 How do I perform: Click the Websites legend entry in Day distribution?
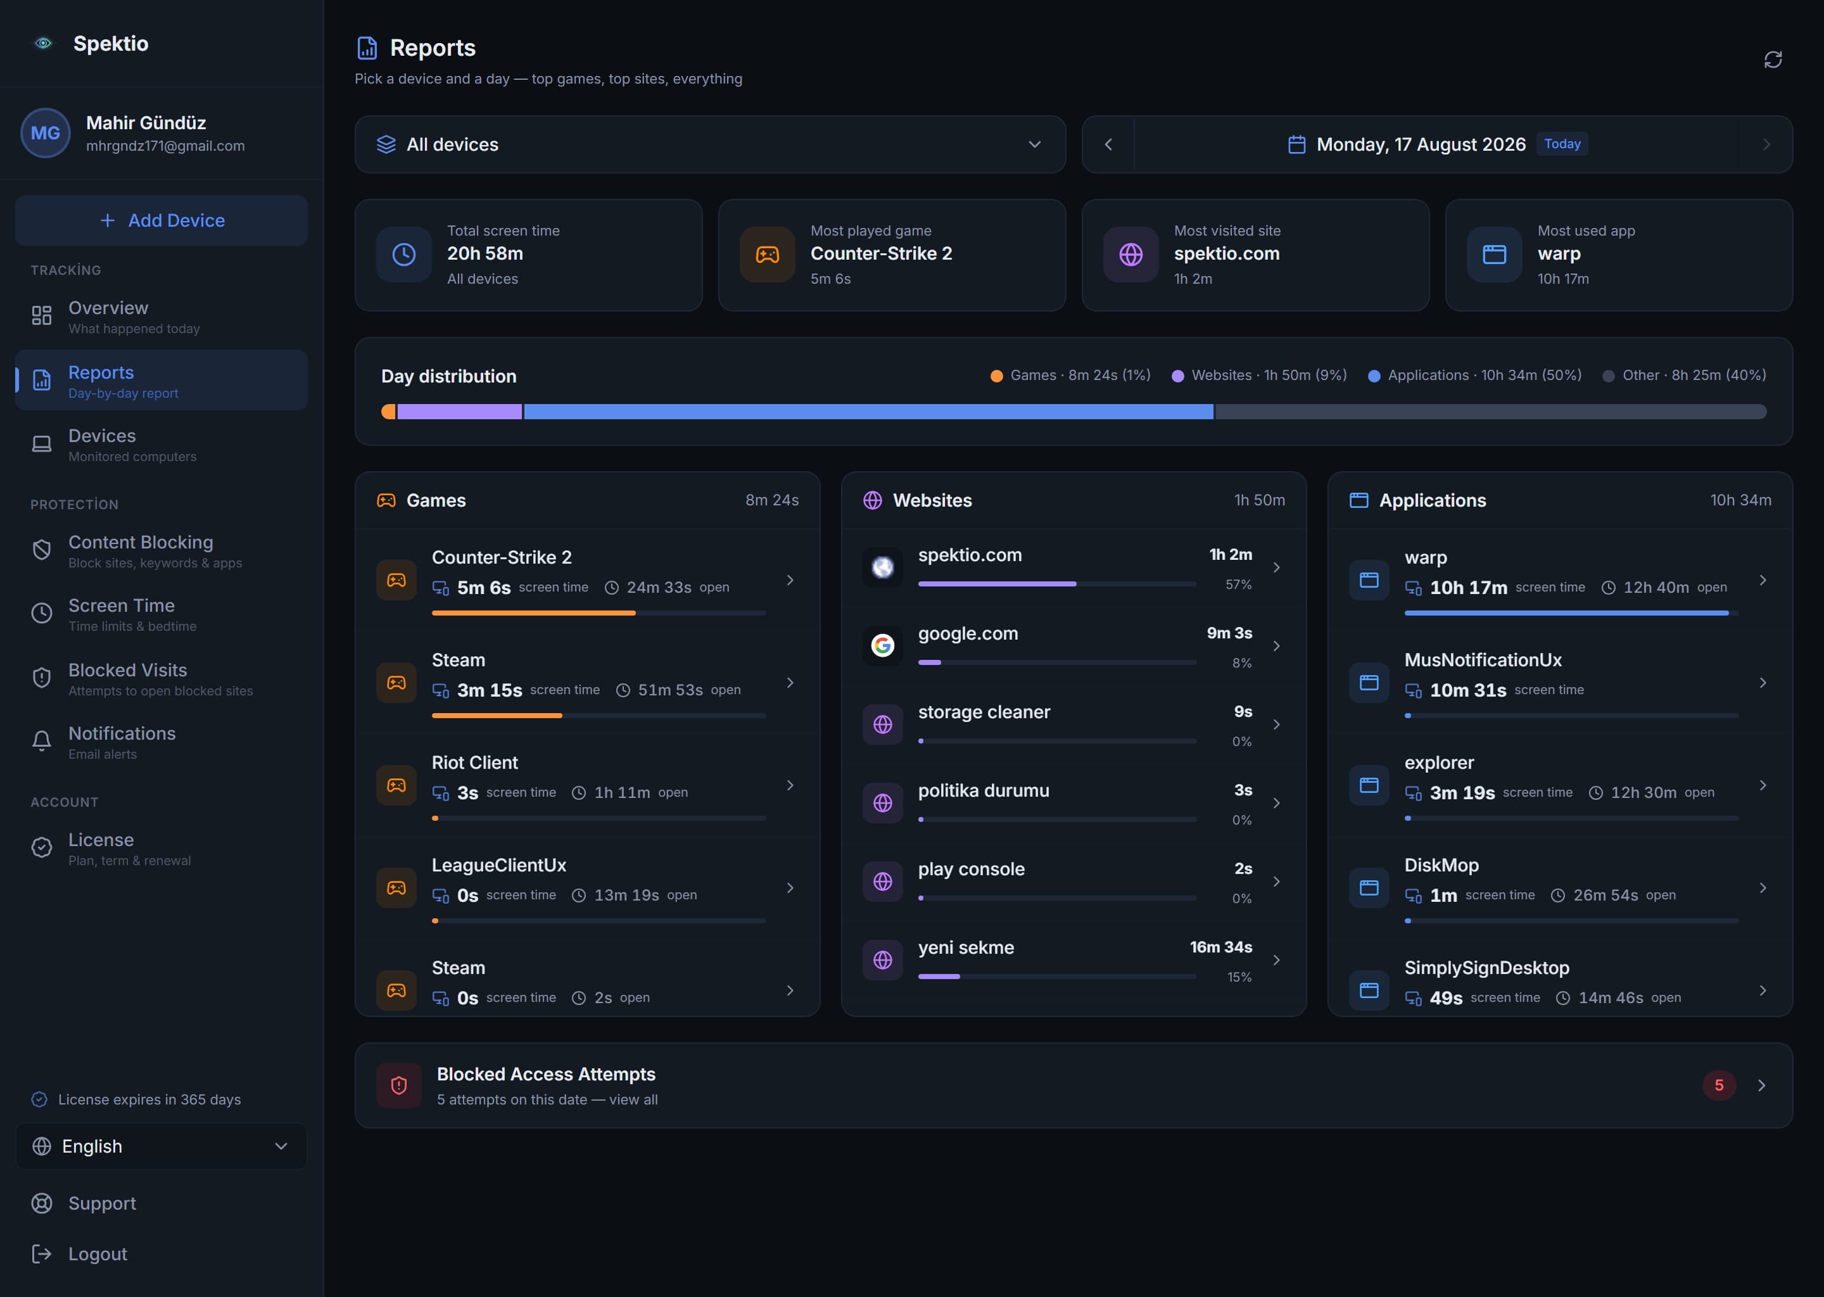click(1260, 376)
